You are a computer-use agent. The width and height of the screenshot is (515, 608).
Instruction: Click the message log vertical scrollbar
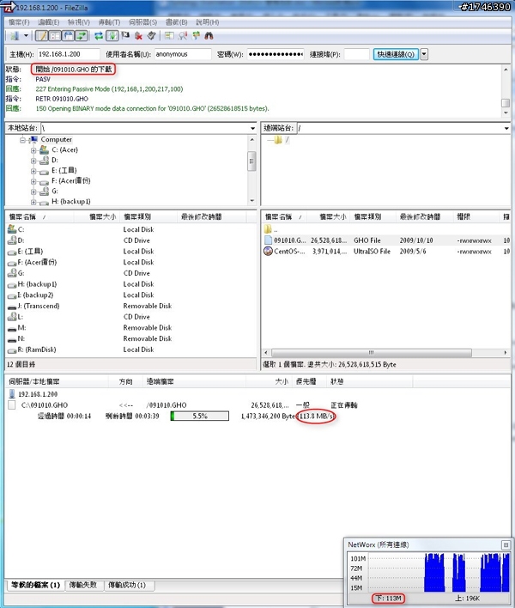(506, 91)
